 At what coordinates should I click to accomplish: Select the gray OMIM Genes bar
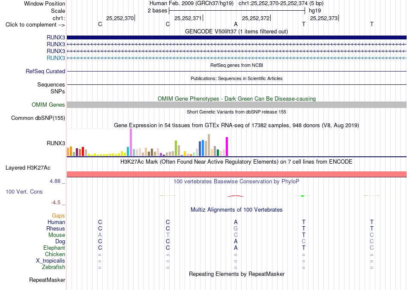coord(236,105)
